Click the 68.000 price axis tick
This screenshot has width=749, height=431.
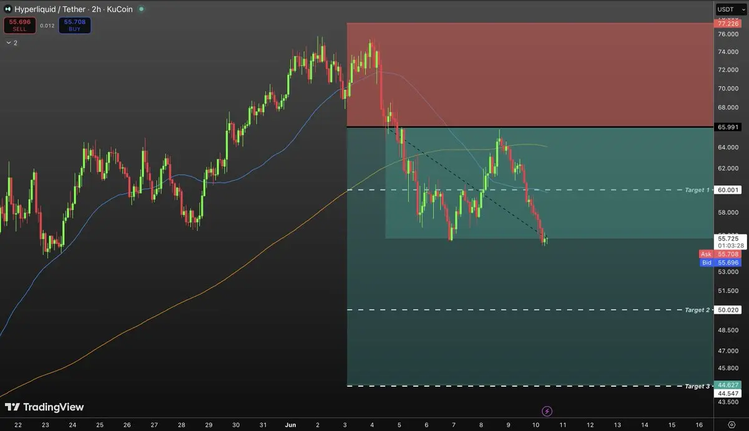point(728,108)
